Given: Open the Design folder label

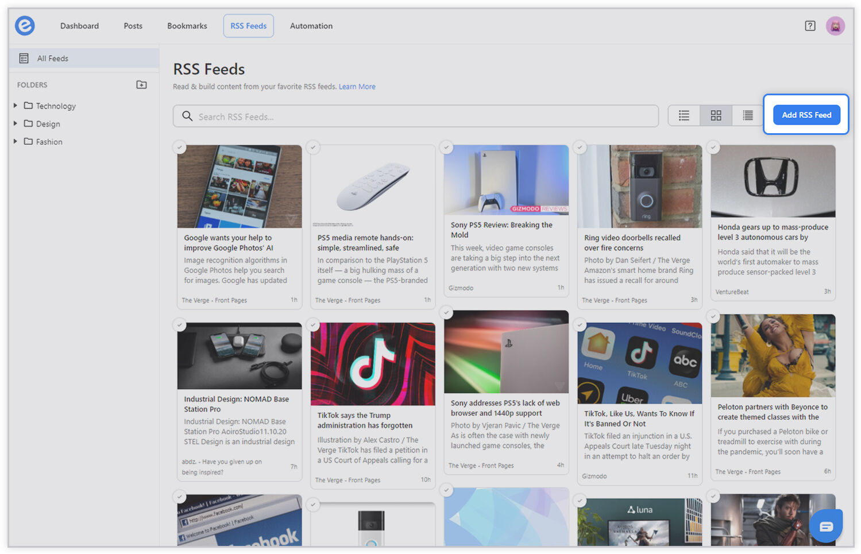Looking at the screenshot, I should coord(48,123).
